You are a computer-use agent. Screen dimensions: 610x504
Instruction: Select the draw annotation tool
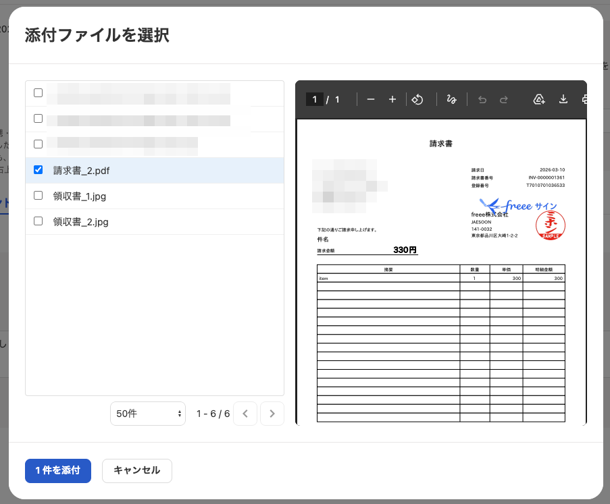click(x=451, y=100)
